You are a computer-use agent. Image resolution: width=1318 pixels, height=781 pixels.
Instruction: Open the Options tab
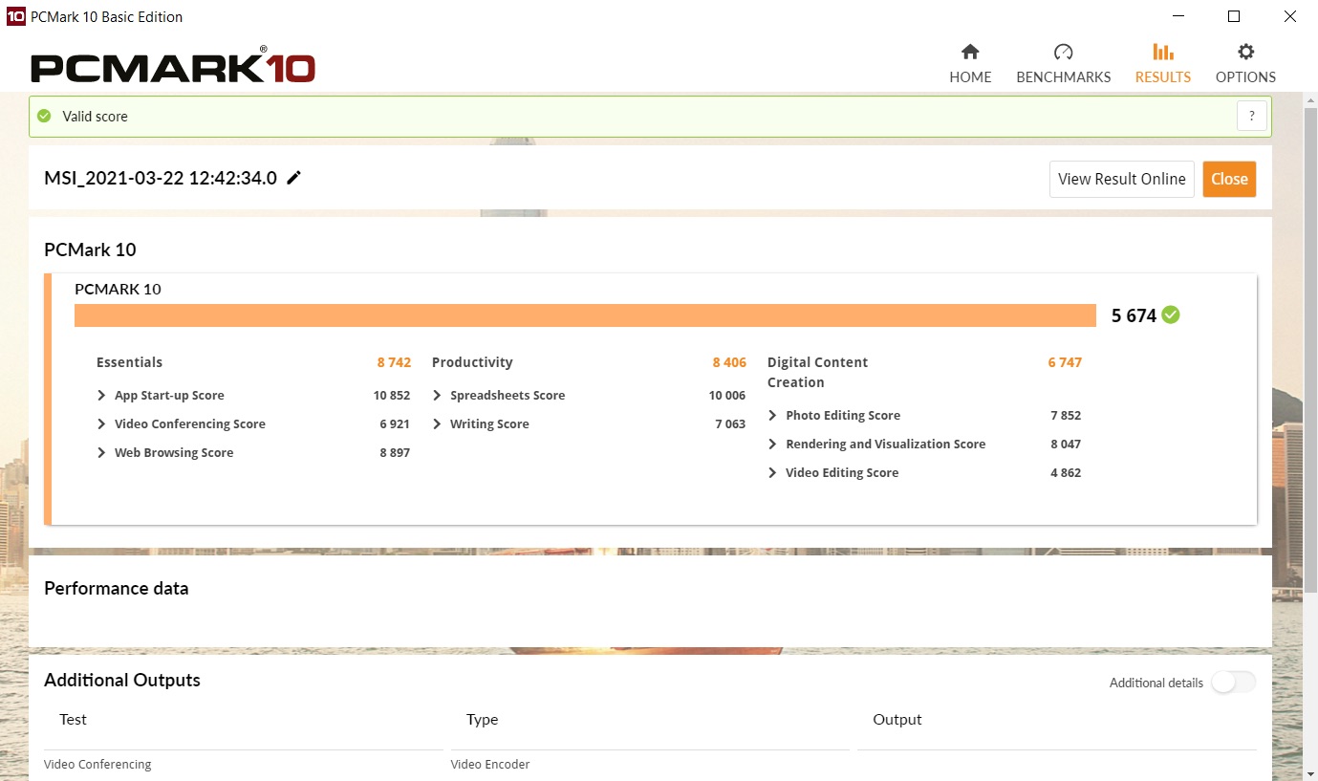1245,63
